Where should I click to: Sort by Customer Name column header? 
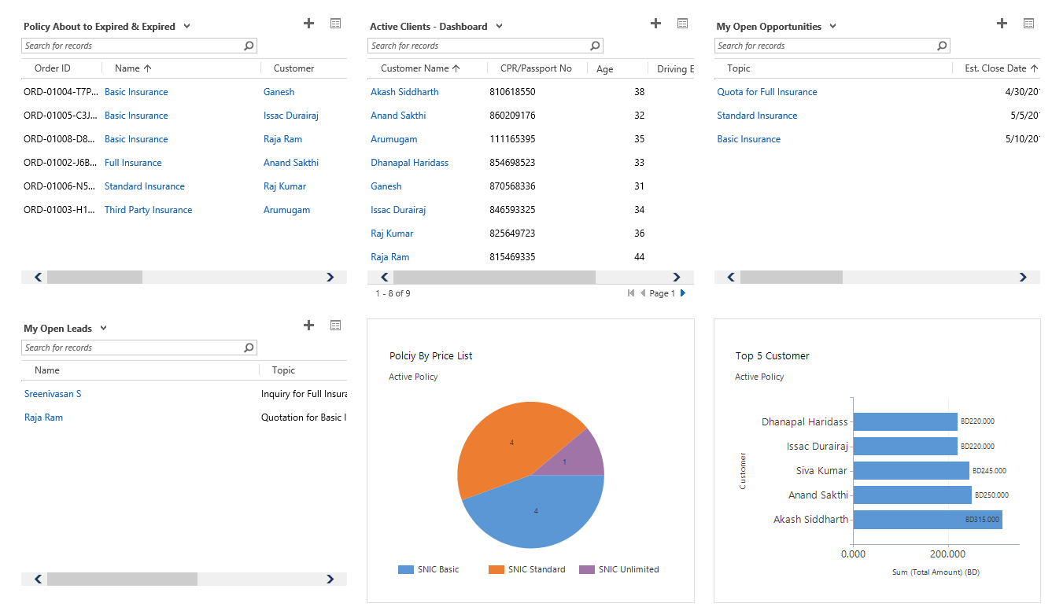419,68
